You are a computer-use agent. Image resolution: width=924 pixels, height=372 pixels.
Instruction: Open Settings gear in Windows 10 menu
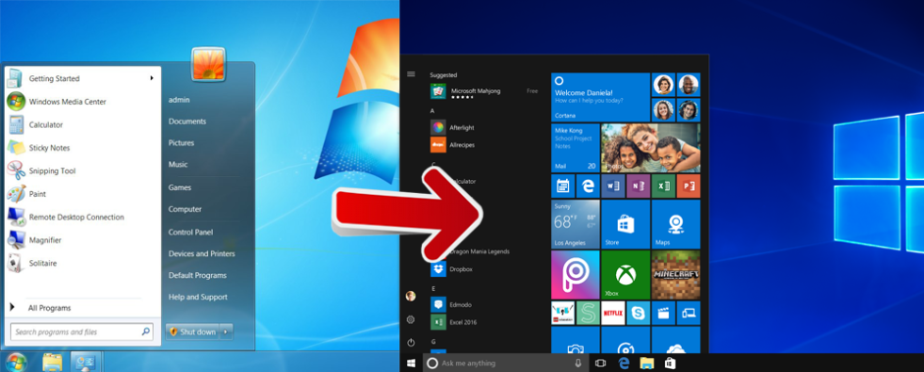(x=411, y=319)
